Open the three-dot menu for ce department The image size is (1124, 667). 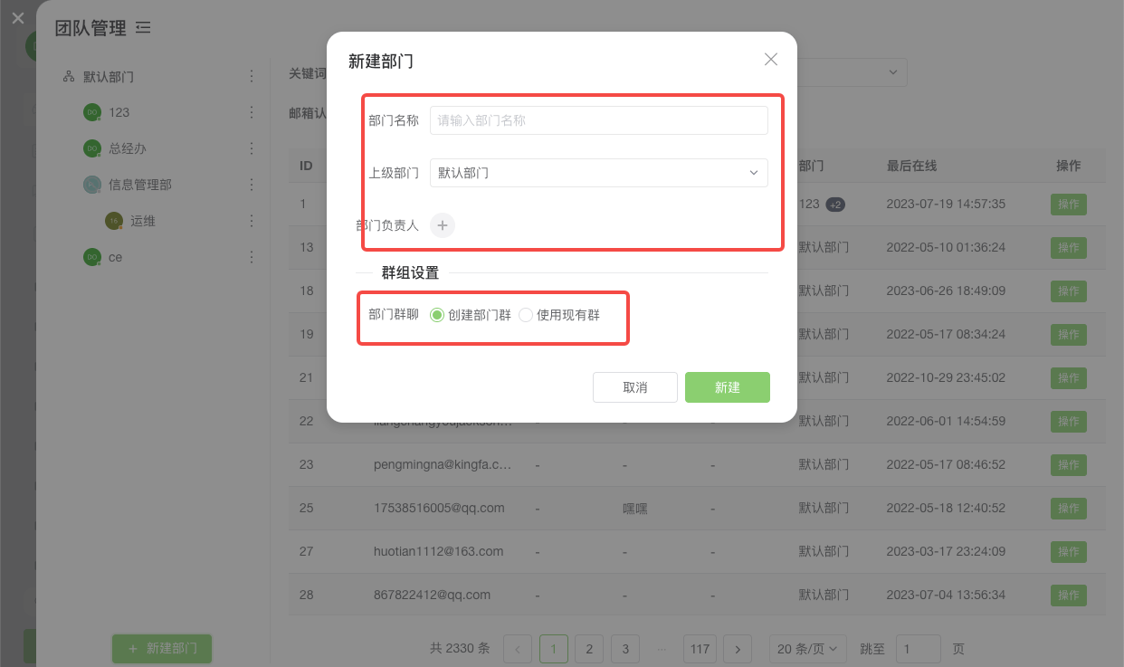(x=252, y=257)
